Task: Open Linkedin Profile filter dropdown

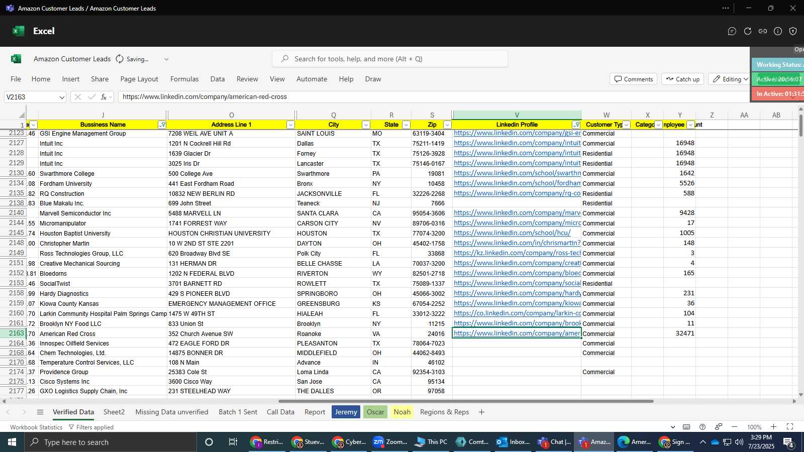Action: [x=576, y=125]
